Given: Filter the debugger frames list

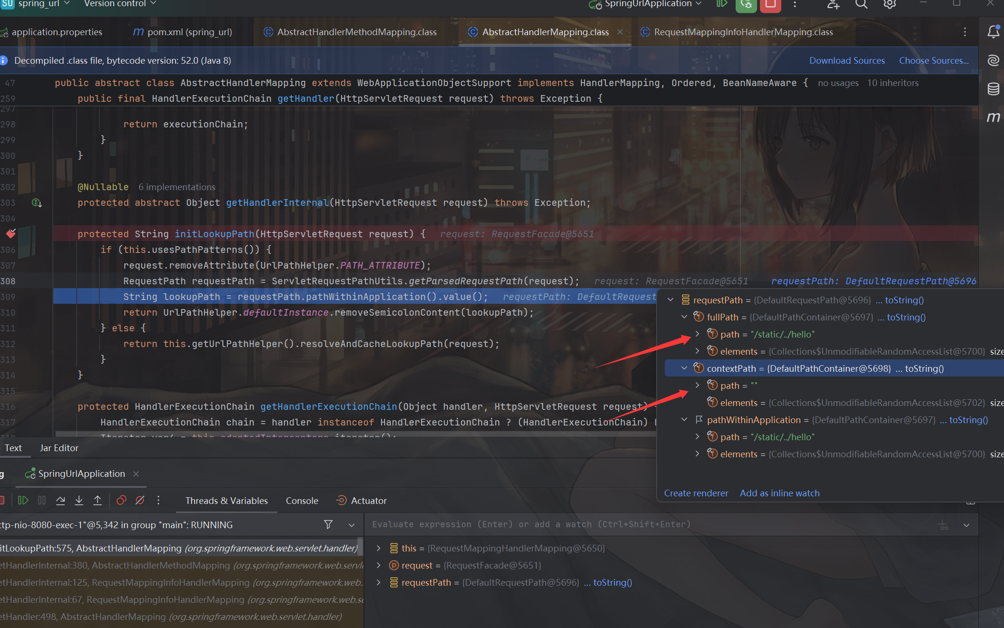Looking at the screenshot, I should click(328, 524).
